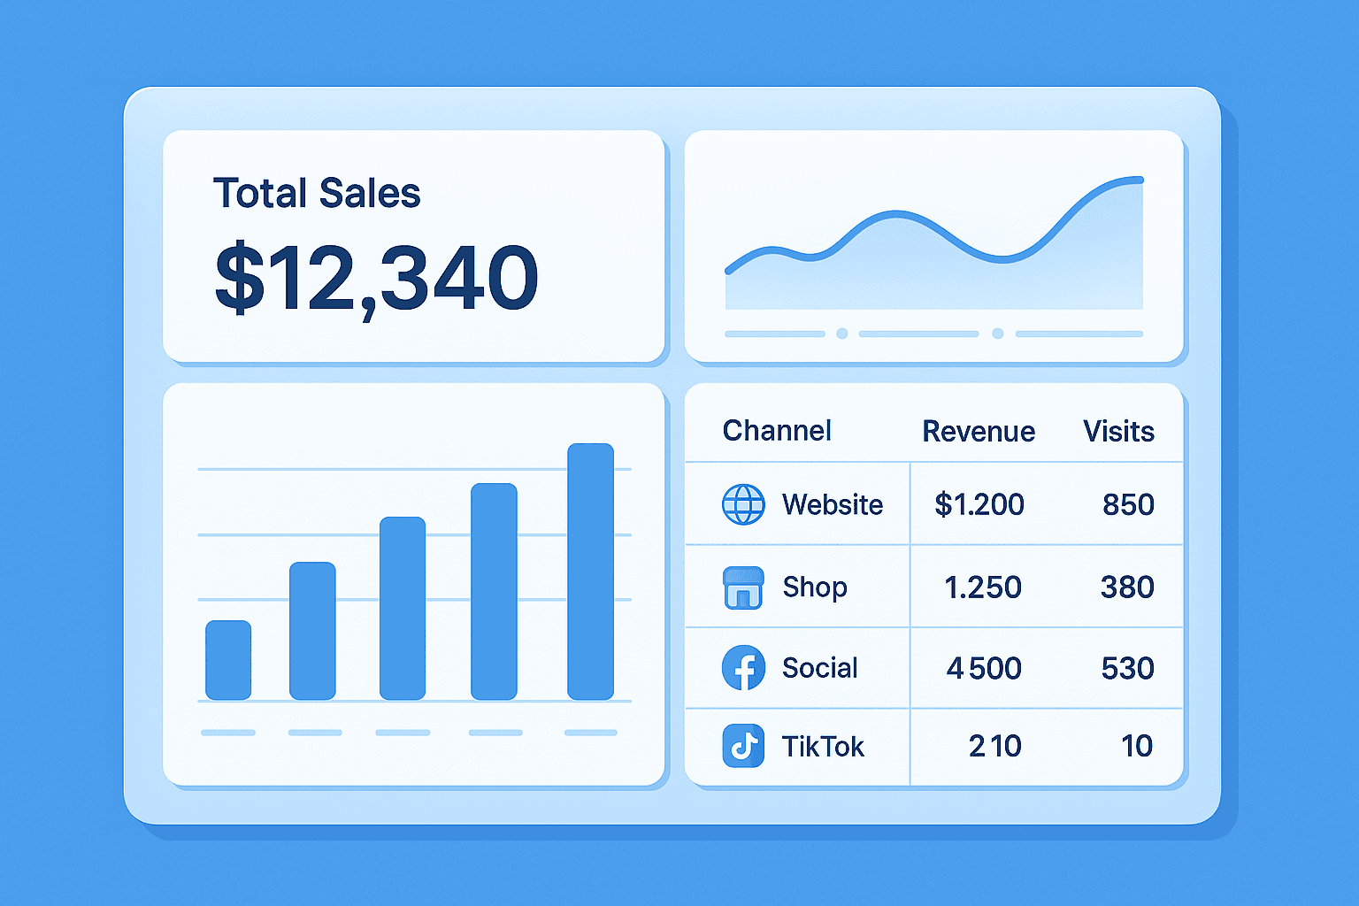Image resolution: width=1359 pixels, height=906 pixels.
Task: Select the Social revenue value 4500
Action: coord(984,668)
